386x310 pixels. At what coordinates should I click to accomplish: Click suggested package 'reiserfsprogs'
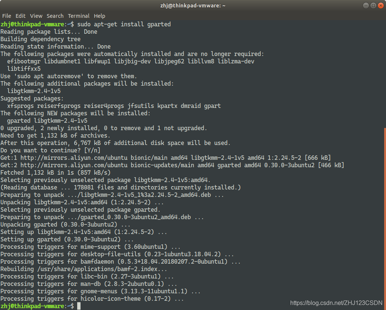pos(59,106)
